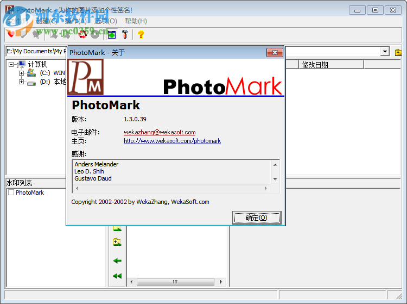Click the 计算机 tree label
The image size is (407, 304).
tap(37, 64)
